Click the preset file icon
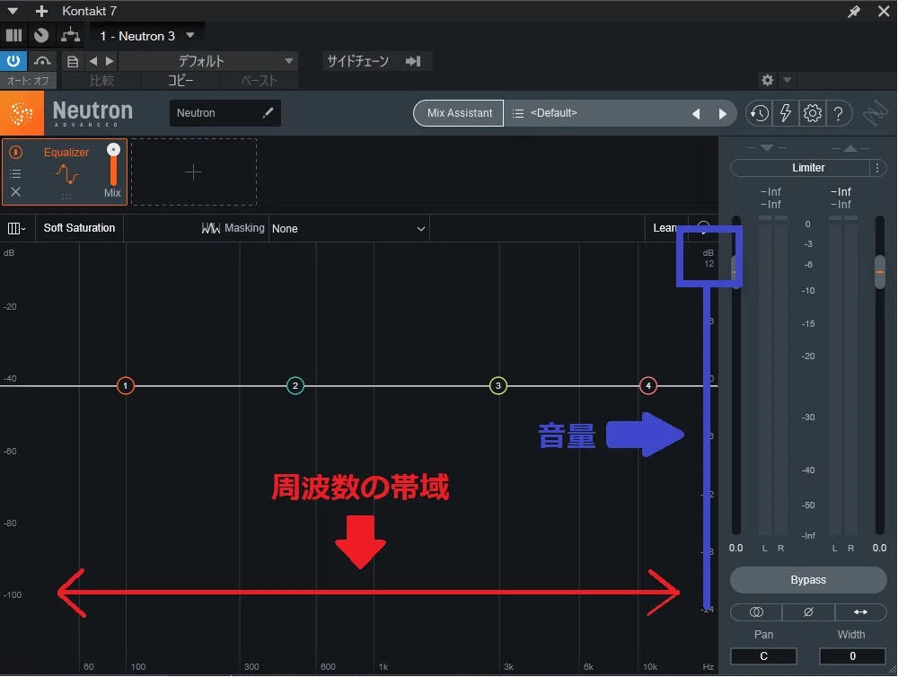Viewport: 898px width, 677px height. coord(73,61)
